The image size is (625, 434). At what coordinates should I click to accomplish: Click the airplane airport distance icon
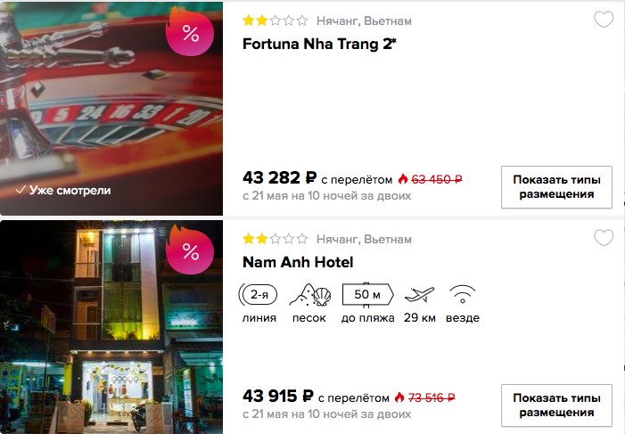[419, 295]
